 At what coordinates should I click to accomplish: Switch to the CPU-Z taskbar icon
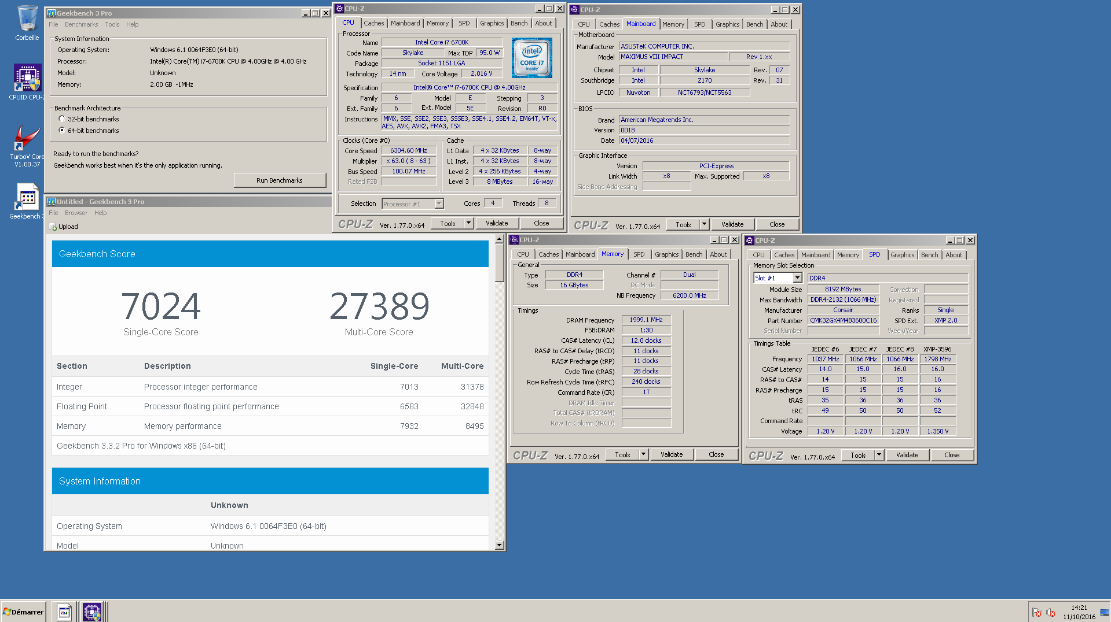point(92,612)
